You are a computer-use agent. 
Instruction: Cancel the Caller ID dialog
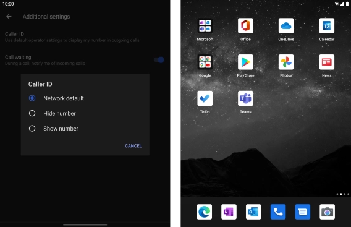pos(133,146)
